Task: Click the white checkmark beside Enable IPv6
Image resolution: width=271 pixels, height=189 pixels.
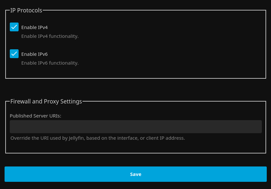Action: [x=14, y=54]
